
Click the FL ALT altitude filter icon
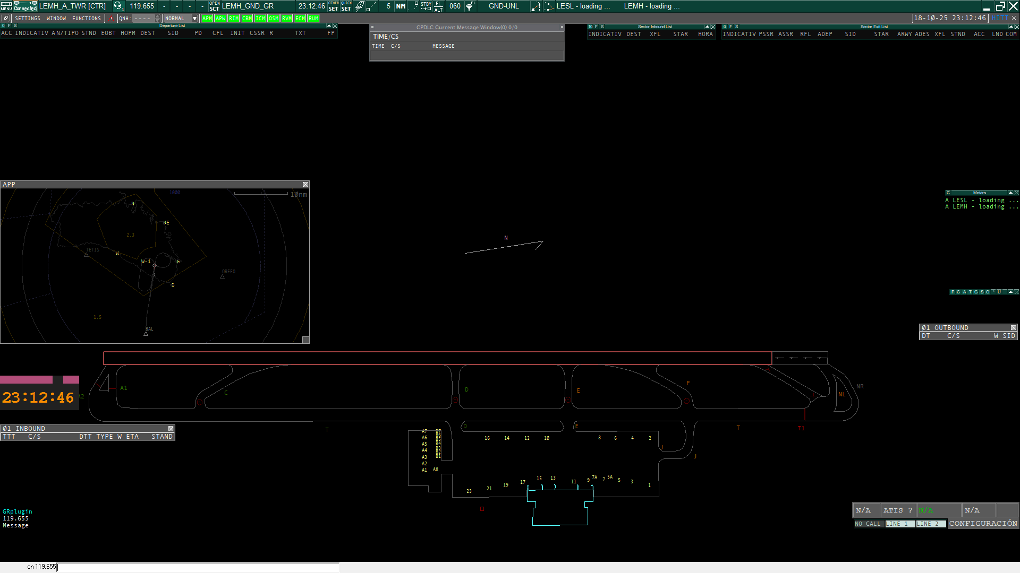tap(438, 6)
